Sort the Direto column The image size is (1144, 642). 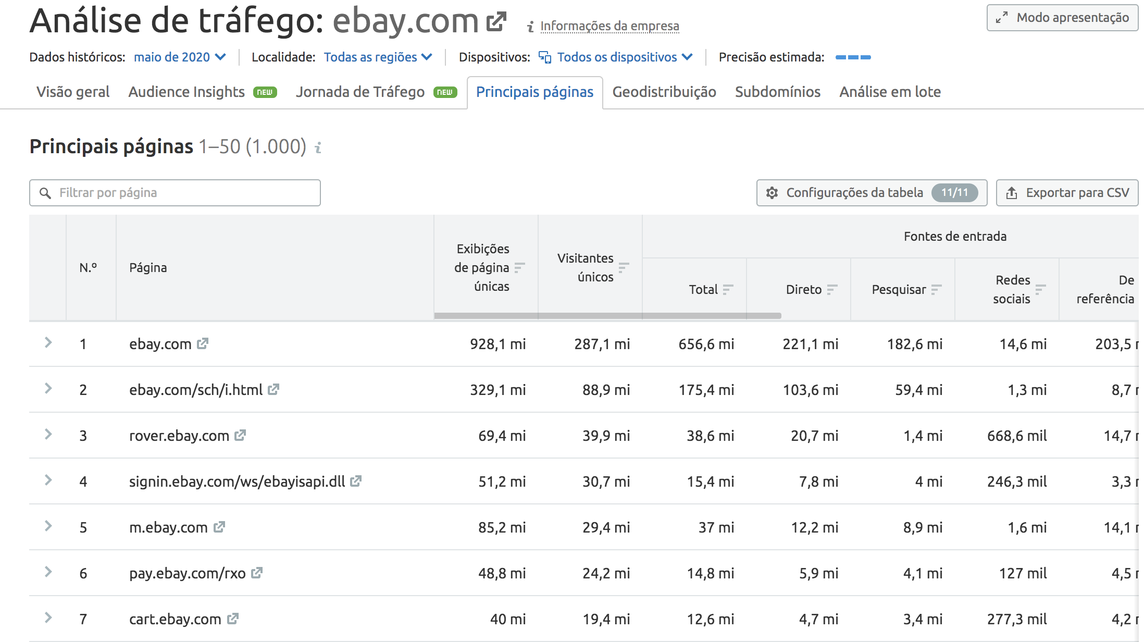tap(831, 290)
